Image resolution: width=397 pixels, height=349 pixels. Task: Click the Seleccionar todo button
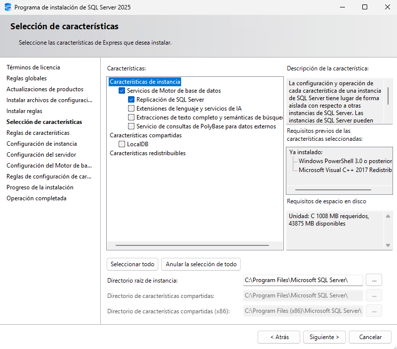(x=132, y=264)
